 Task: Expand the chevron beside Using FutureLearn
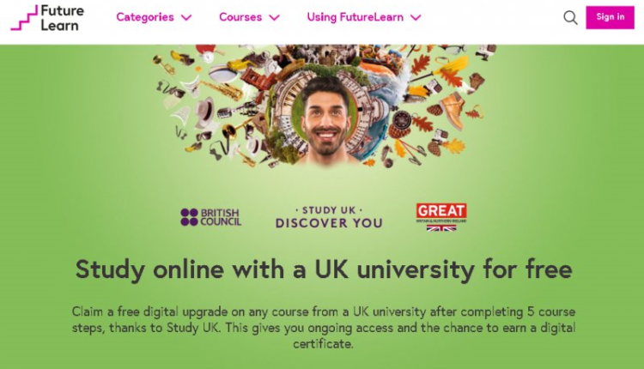[416, 18]
